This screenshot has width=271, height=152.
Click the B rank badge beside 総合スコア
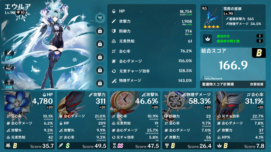[259, 53]
